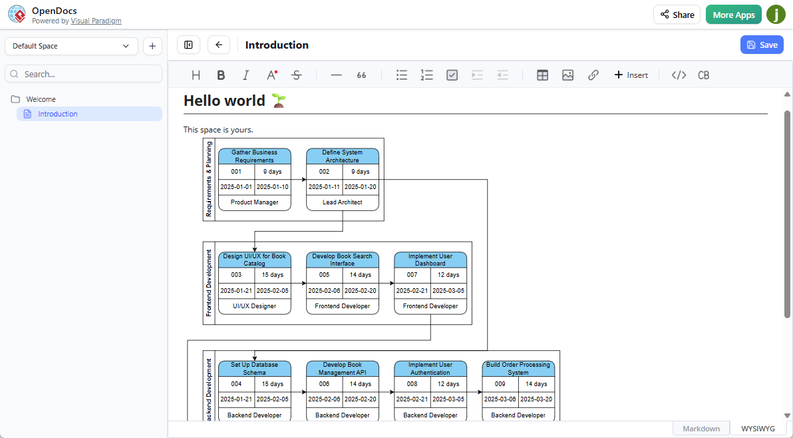793x438 pixels.
Task: Open the text color picker
Action: [271, 75]
